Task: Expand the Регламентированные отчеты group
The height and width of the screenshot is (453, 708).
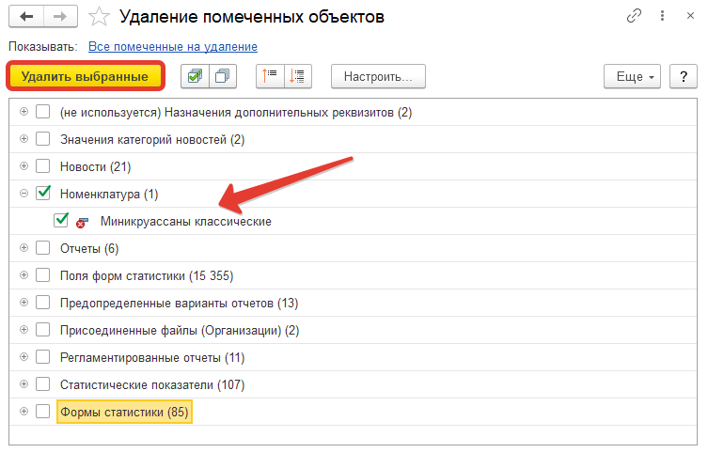Action: (24, 357)
